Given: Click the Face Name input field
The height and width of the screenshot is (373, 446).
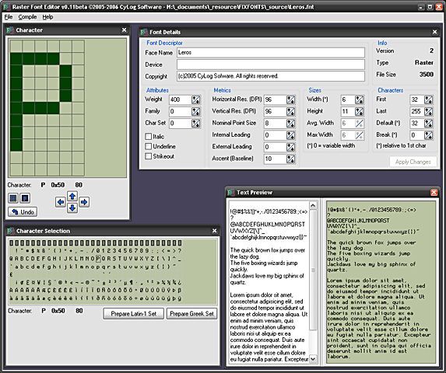Looking at the screenshot, I should click(x=271, y=53).
